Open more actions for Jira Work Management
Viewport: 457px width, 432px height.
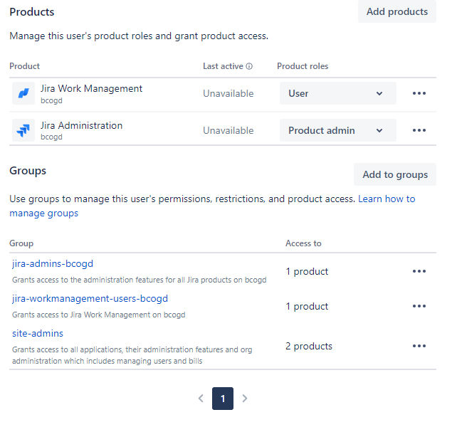[419, 93]
